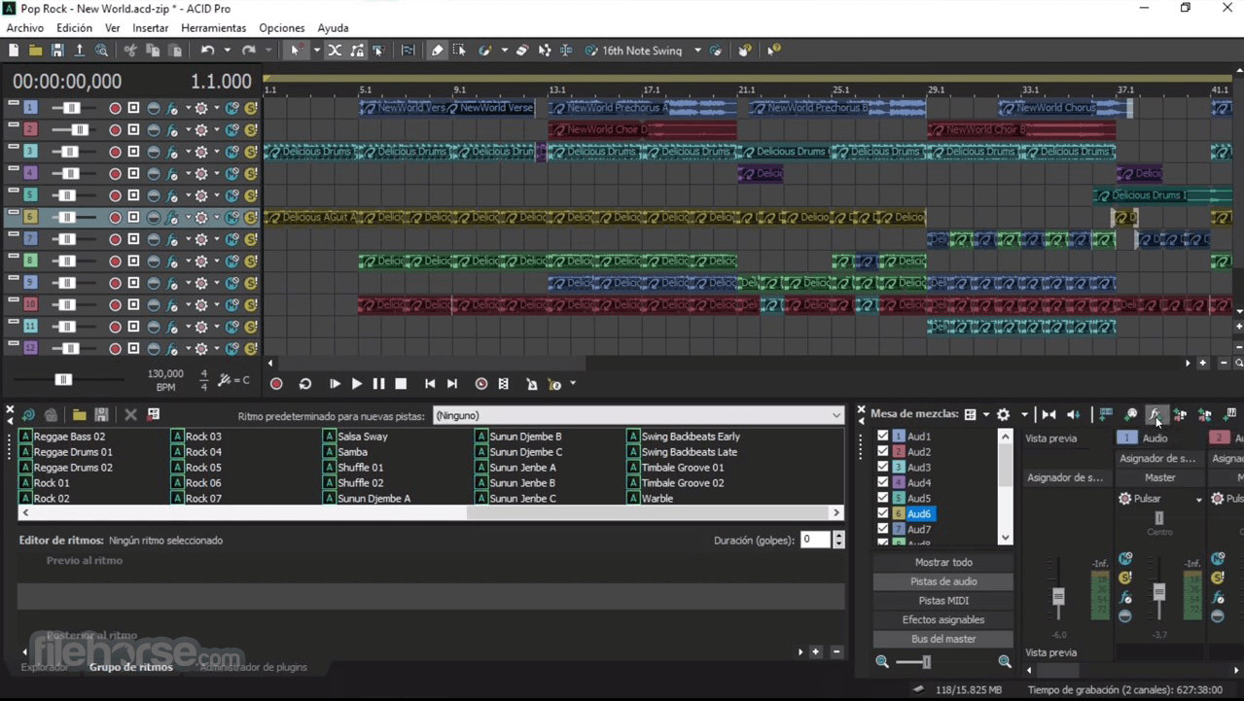Uncheck Aud5 in mixer channel list
Screen dimensions: 1244x701
click(x=883, y=499)
